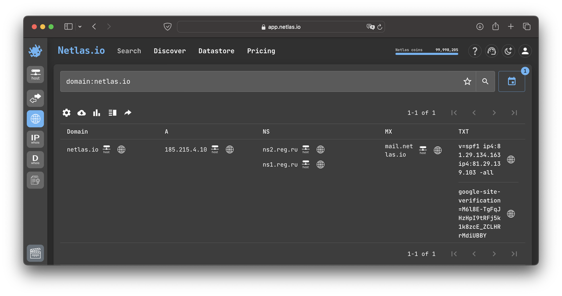The height and width of the screenshot is (296, 562).
Task: Download results using the cloud download icon
Action: click(82, 113)
